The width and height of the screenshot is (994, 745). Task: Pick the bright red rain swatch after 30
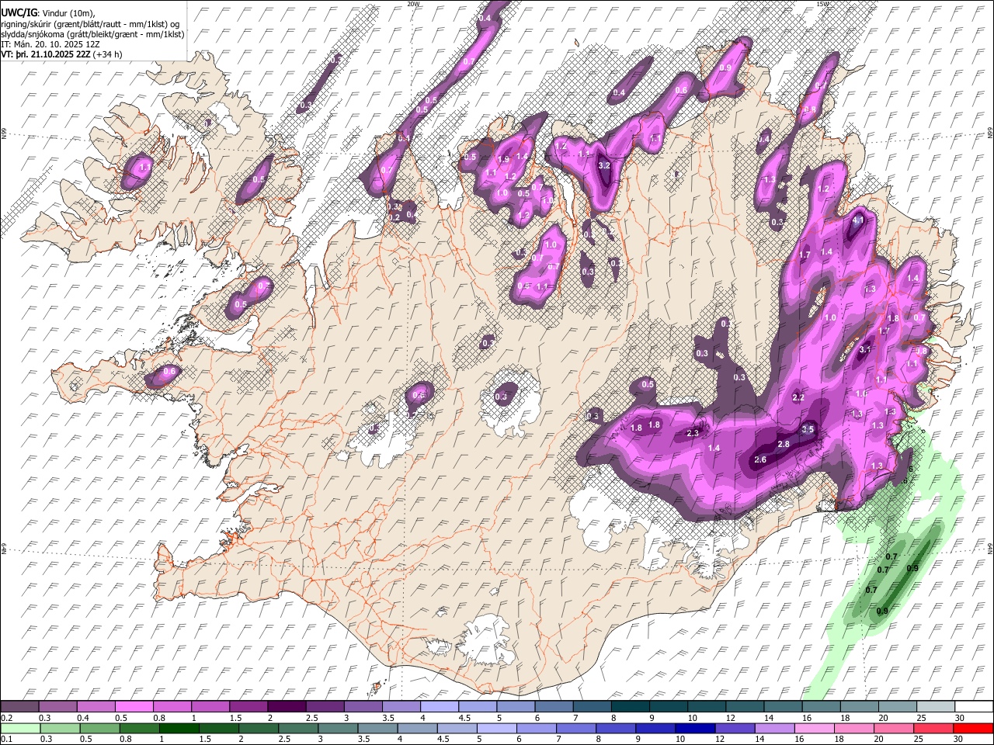(972, 729)
